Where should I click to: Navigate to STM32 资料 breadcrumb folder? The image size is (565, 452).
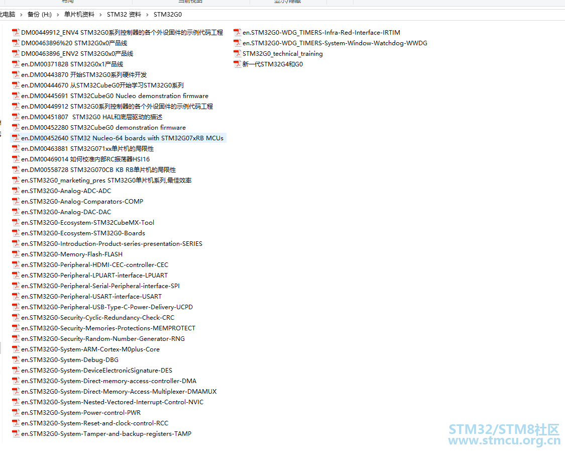pyautogui.click(x=124, y=15)
